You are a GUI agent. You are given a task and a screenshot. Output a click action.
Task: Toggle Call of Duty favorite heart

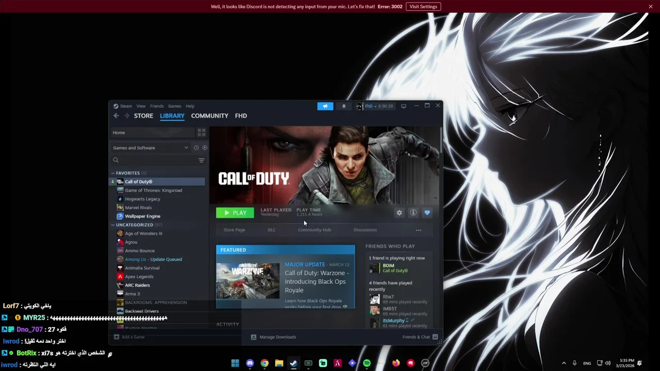pos(427,213)
